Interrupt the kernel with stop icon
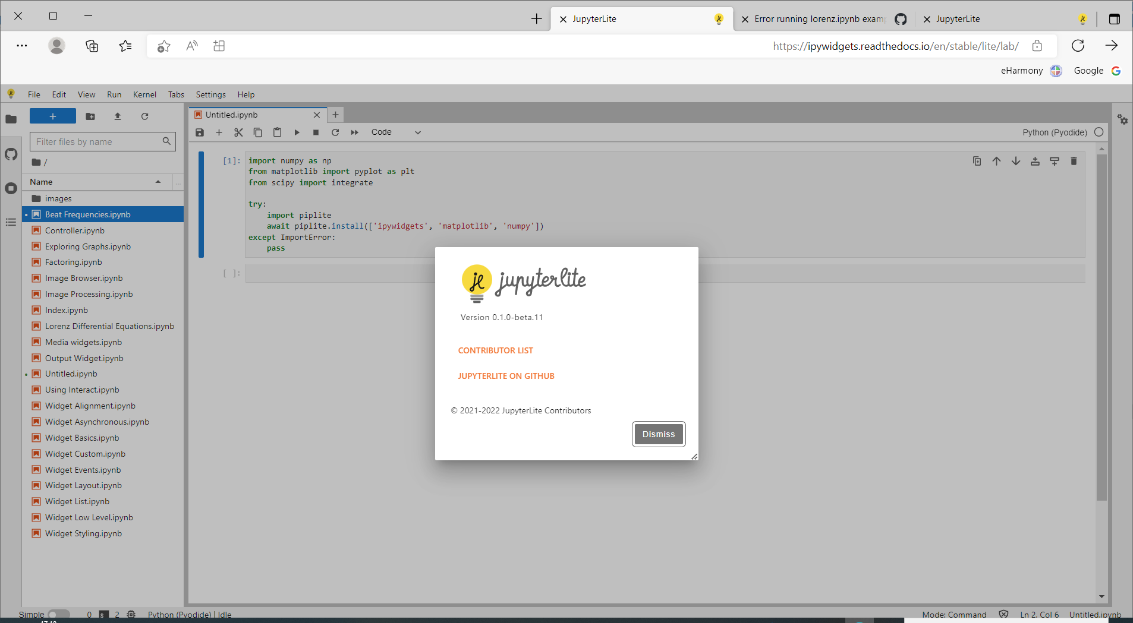The width and height of the screenshot is (1133, 623). [316, 132]
